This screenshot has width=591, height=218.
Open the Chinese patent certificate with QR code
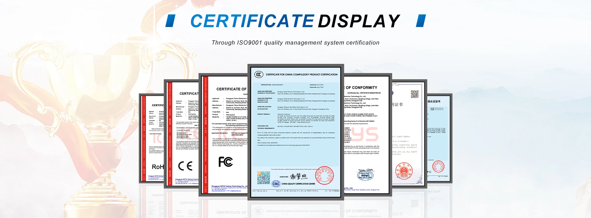click(x=409, y=133)
